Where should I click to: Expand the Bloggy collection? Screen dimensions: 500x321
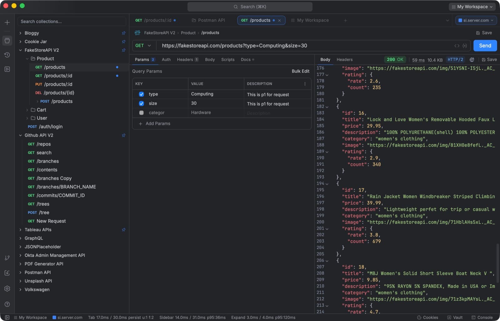(21, 33)
